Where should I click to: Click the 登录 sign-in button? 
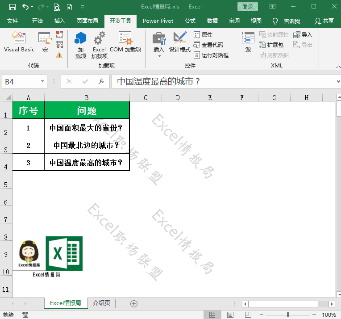point(248,7)
